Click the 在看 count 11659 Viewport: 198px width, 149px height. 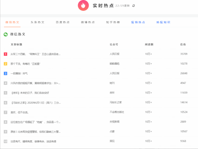[x=184, y=93]
